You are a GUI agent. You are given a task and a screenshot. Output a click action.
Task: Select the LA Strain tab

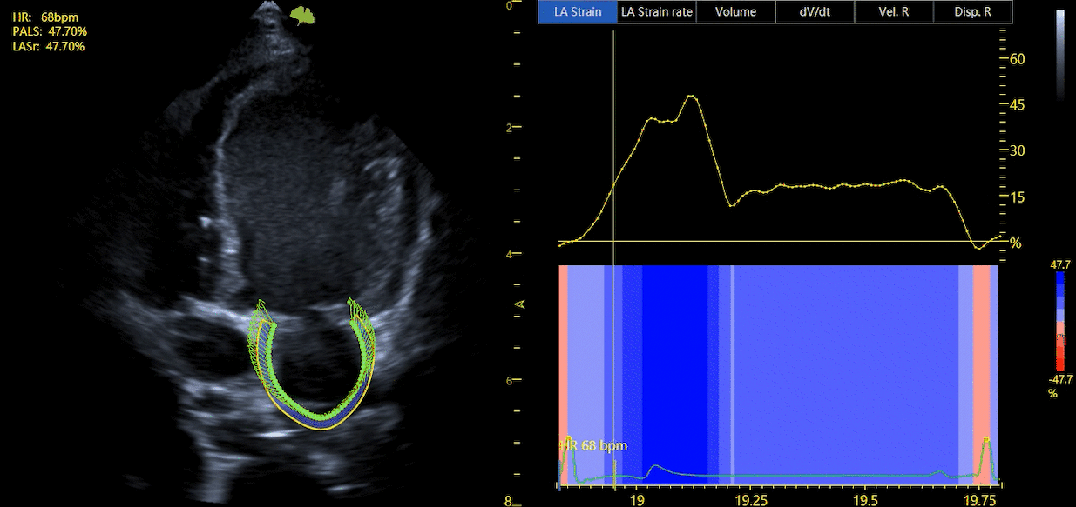click(577, 12)
